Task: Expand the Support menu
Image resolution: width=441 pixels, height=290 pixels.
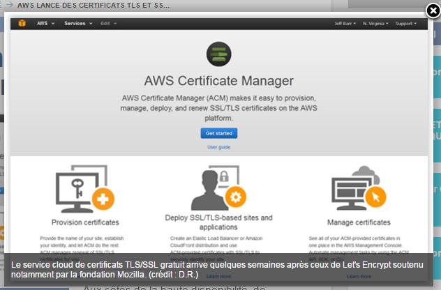Action: click(406, 24)
